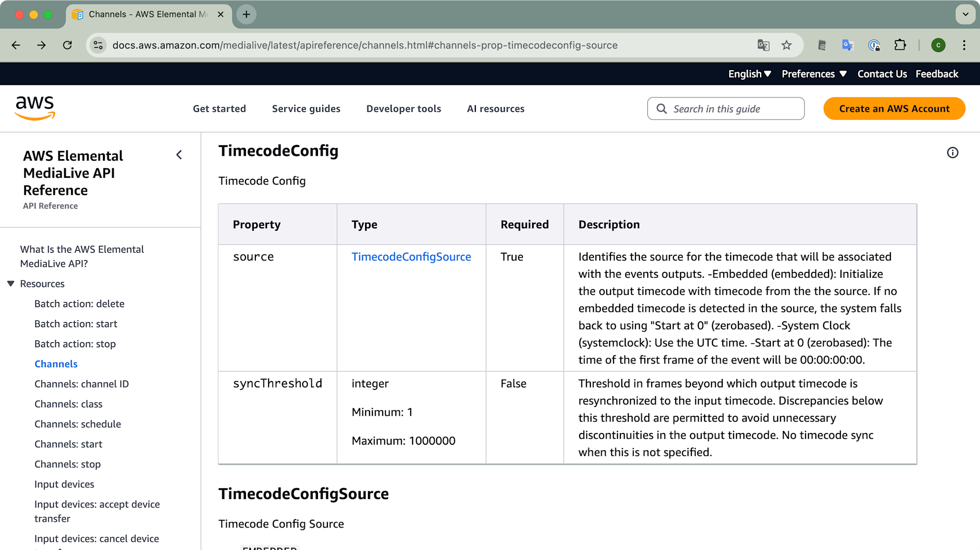Open Input devices page

pos(64,484)
